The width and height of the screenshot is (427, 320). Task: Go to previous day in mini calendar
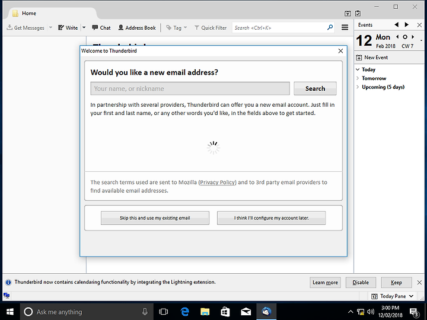point(397,37)
